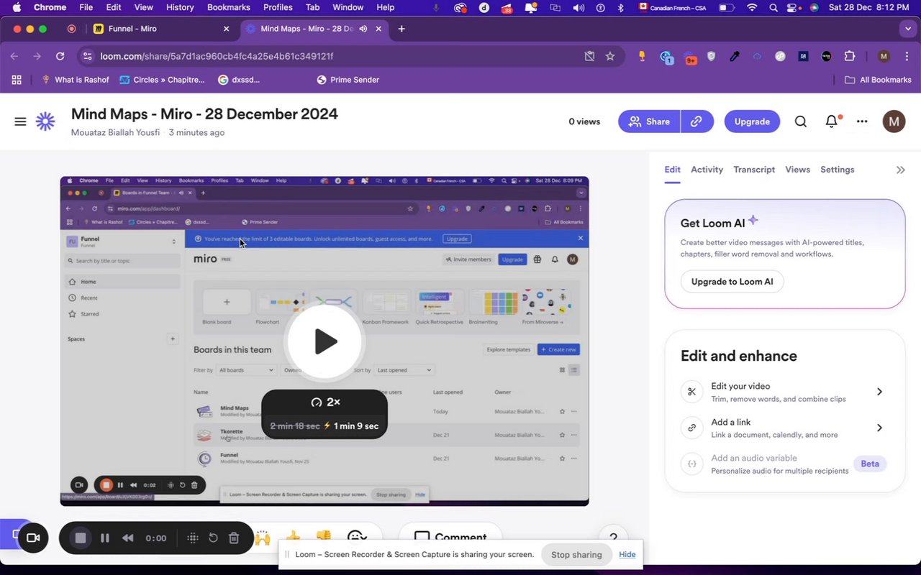Click the Upgrade button
921x575 pixels.
(x=752, y=121)
